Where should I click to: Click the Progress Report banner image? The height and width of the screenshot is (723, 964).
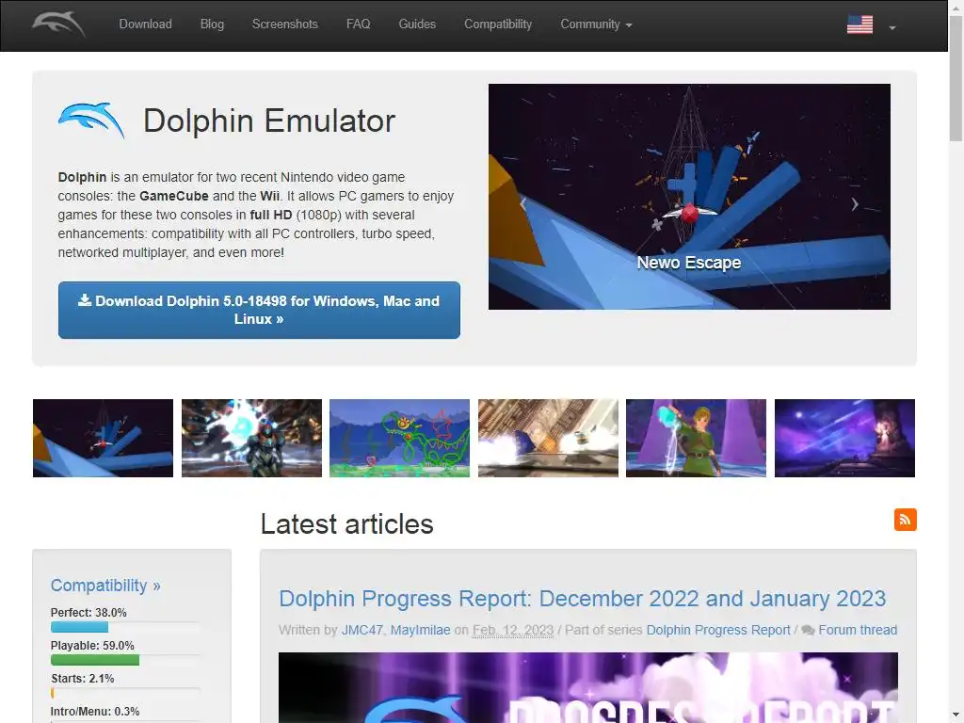pyautogui.click(x=587, y=687)
